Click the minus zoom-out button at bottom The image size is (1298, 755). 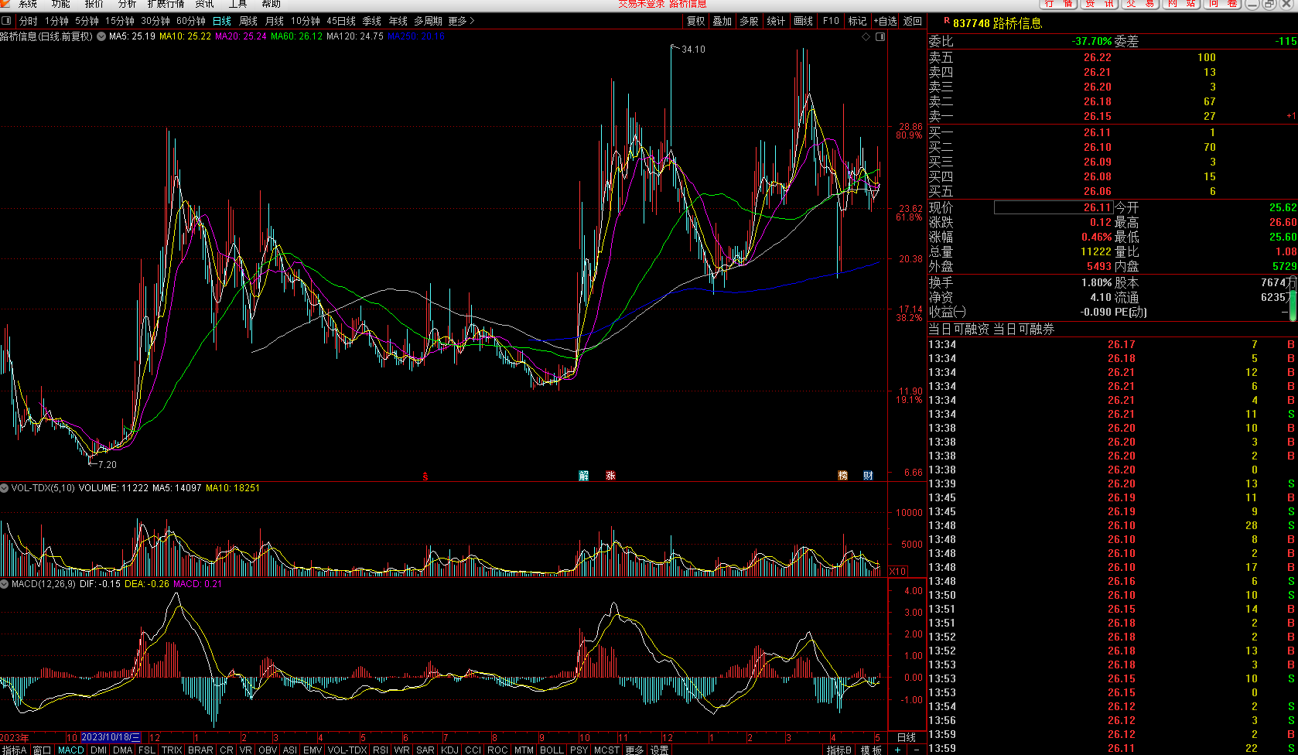(x=917, y=750)
